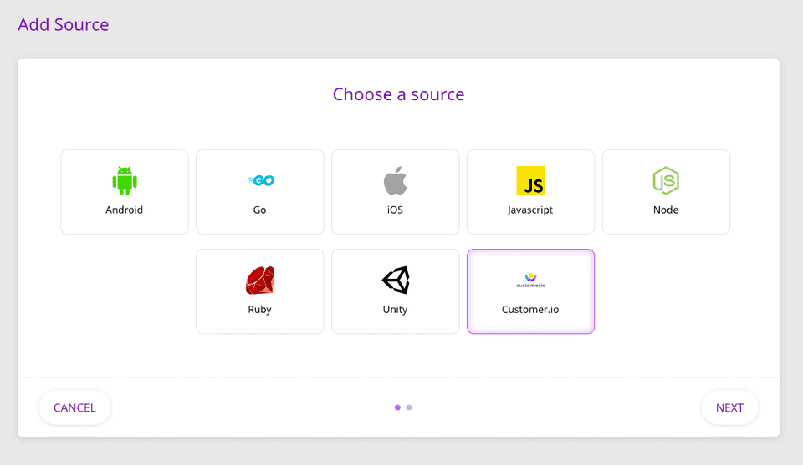Click the "Ruby" source label
The width and height of the screenshot is (803, 465).
[x=260, y=310]
